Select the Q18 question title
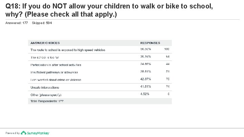244x137 pixels. click(109, 11)
